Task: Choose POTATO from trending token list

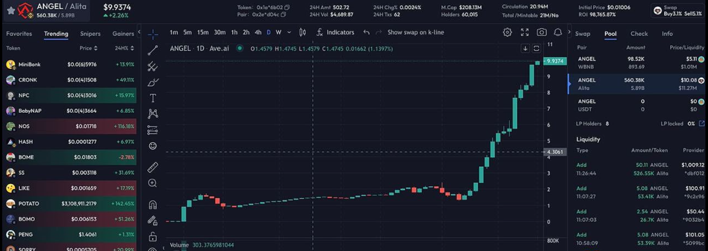Action: [29, 204]
